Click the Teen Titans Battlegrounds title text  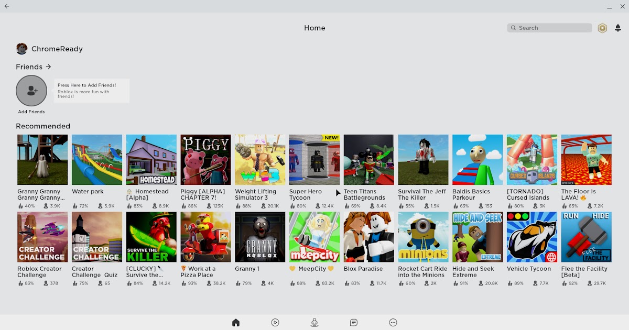[x=365, y=195]
